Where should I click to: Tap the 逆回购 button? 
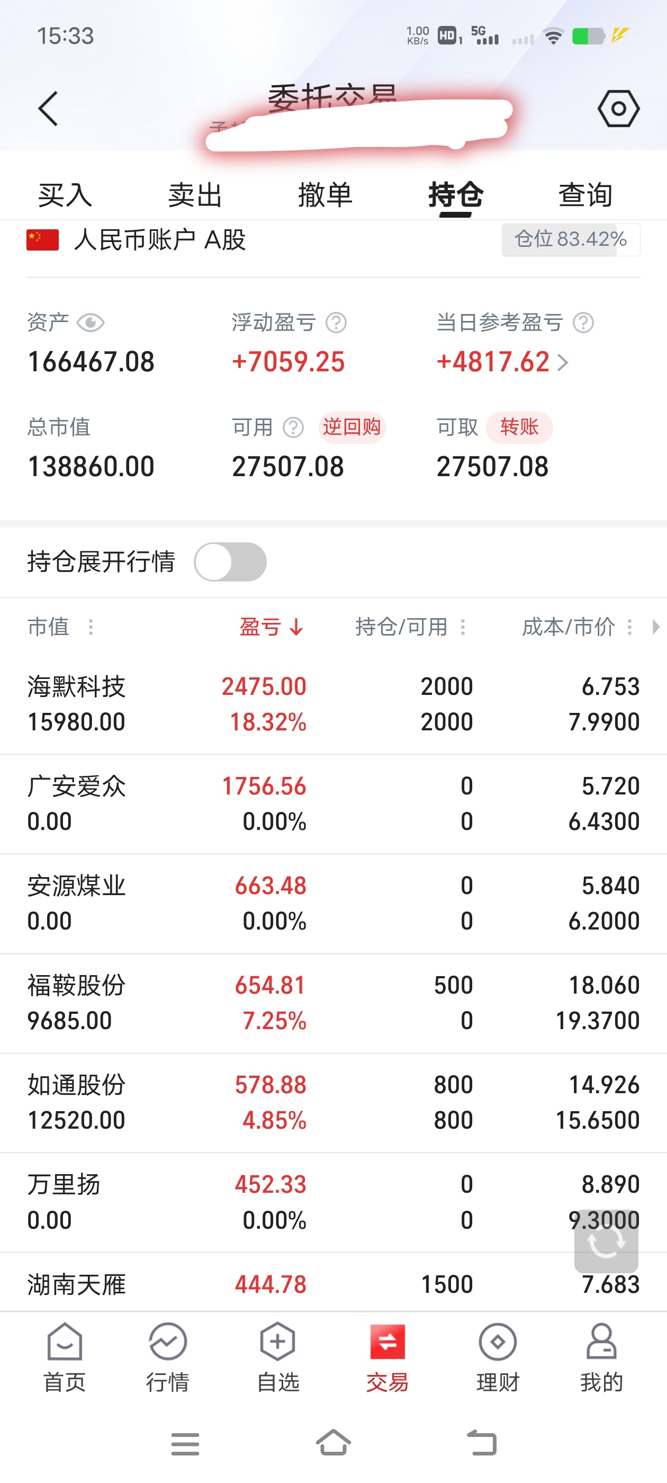(x=351, y=427)
